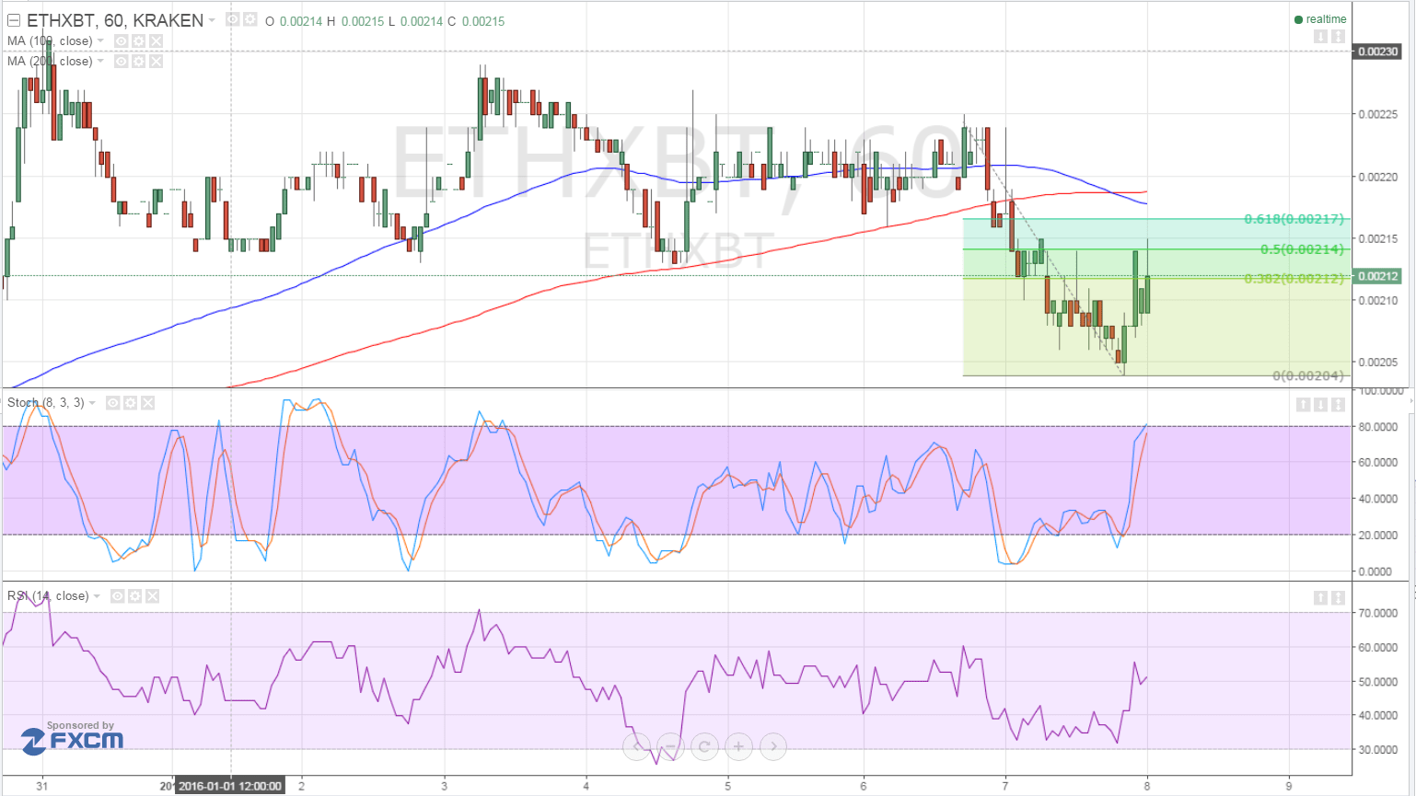The image size is (1416, 796).
Task: Remove the Stoch indicator with its X icon
Action: (147, 403)
